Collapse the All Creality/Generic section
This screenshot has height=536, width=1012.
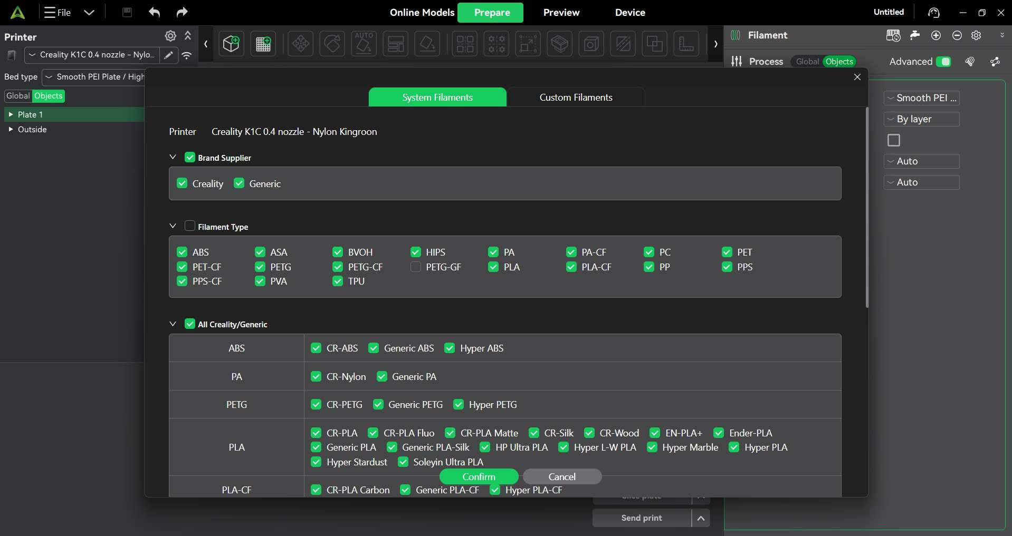pos(173,324)
